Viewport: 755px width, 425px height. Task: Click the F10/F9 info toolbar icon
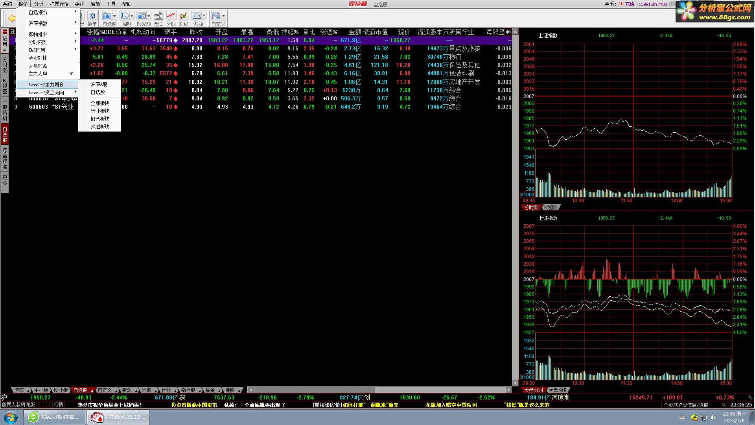click(x=142, y=16)
